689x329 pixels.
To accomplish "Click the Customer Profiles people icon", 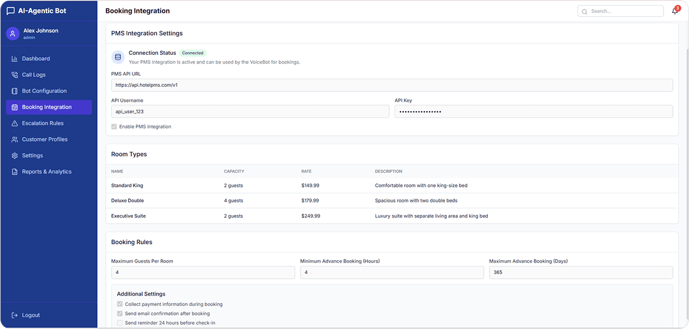I will (15, 139).
